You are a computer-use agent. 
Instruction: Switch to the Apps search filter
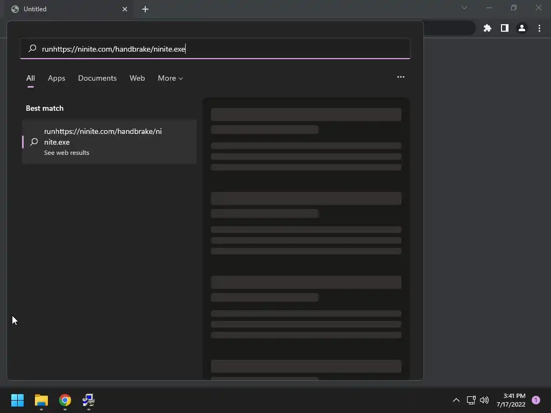56,78
